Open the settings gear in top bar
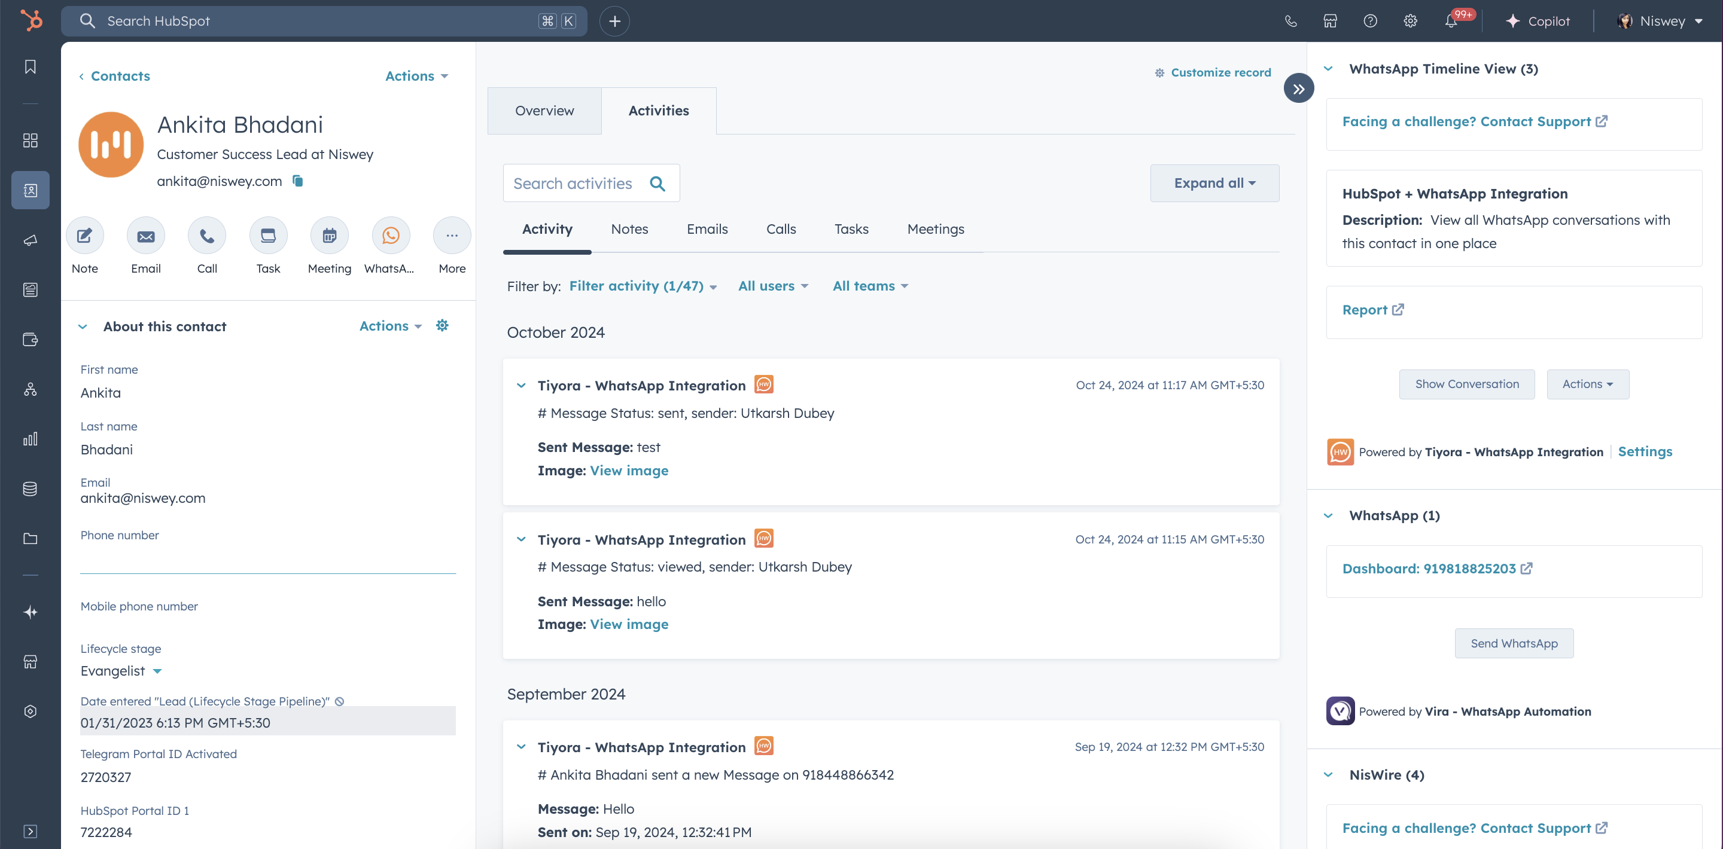The width and height of the screenshot is (1723, 849). 1410,21
